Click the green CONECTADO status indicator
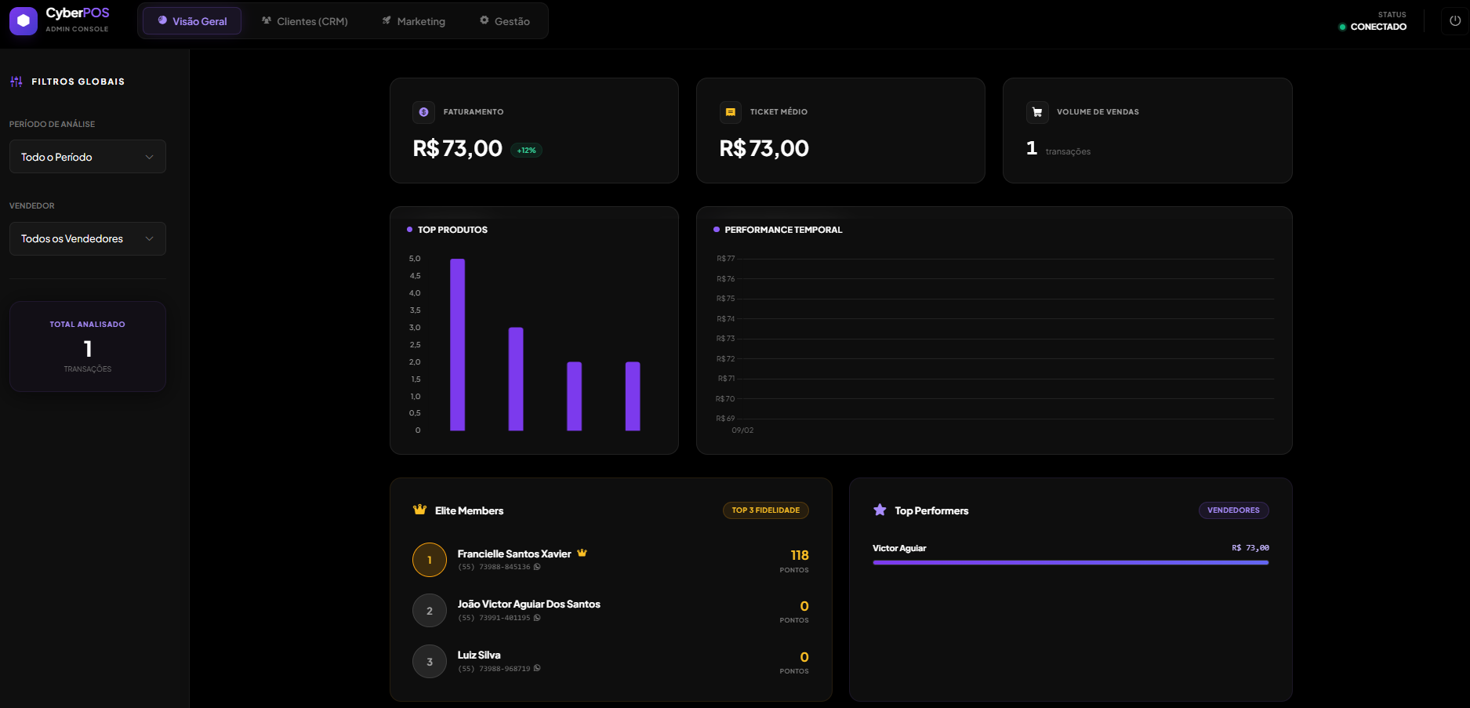Image resolution: width=1470 pixels, height=708 pixels. click(x=1342, y=27)
